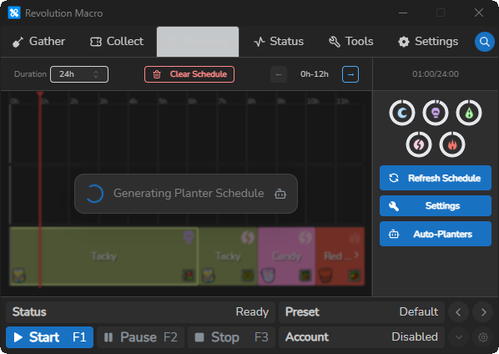Switch to previous preset arrow
Image resolution: width=499 pixels, height=354 pixels.
(458, 312)
